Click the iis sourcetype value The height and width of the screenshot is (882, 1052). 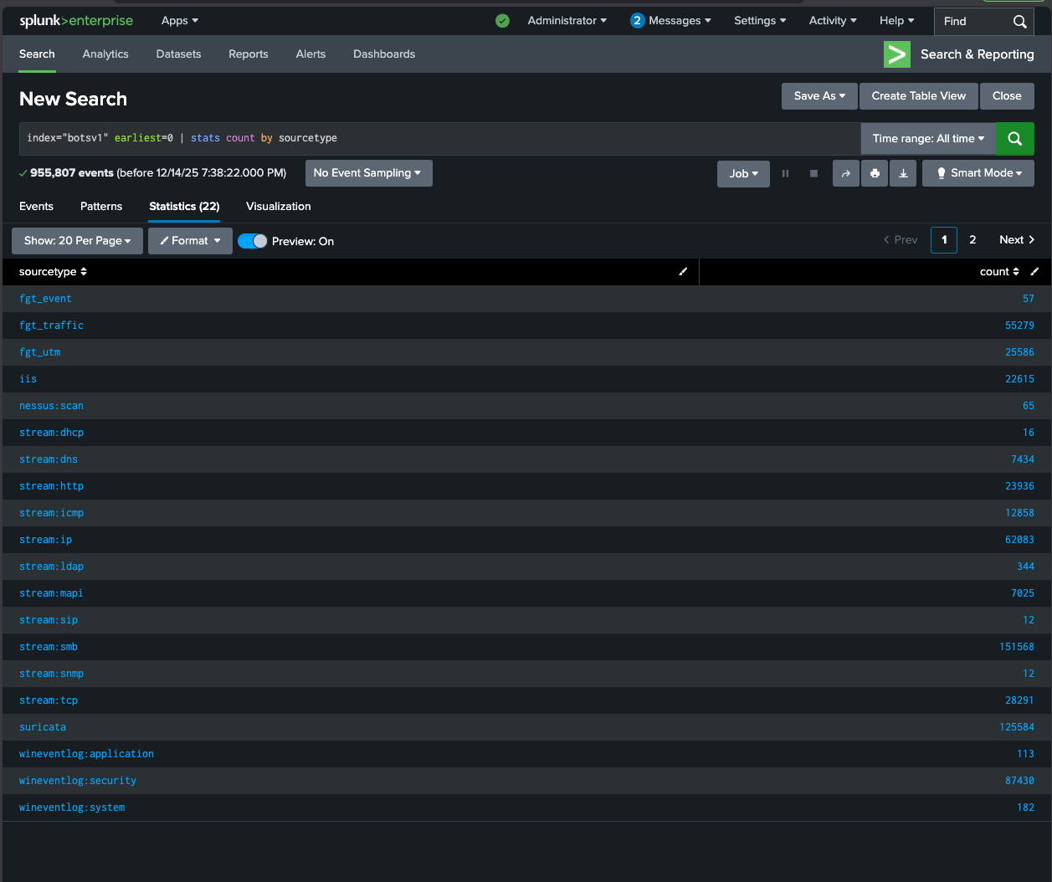pos(28,379)
